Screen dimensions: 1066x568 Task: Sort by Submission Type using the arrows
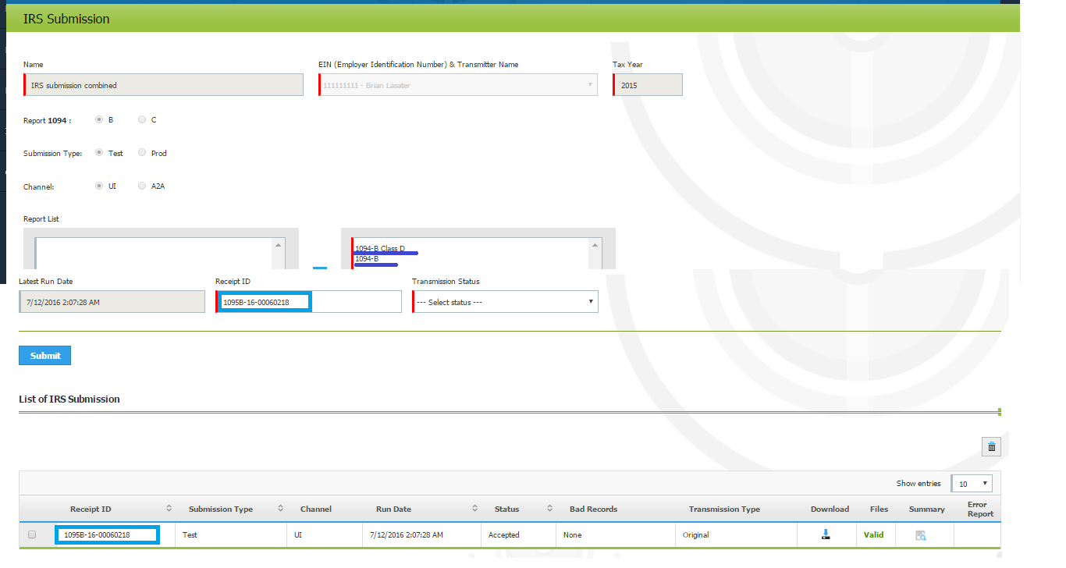point(280,509)
